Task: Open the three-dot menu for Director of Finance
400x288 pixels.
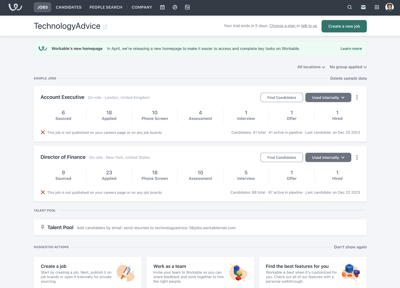Action: tap(357, 157)
